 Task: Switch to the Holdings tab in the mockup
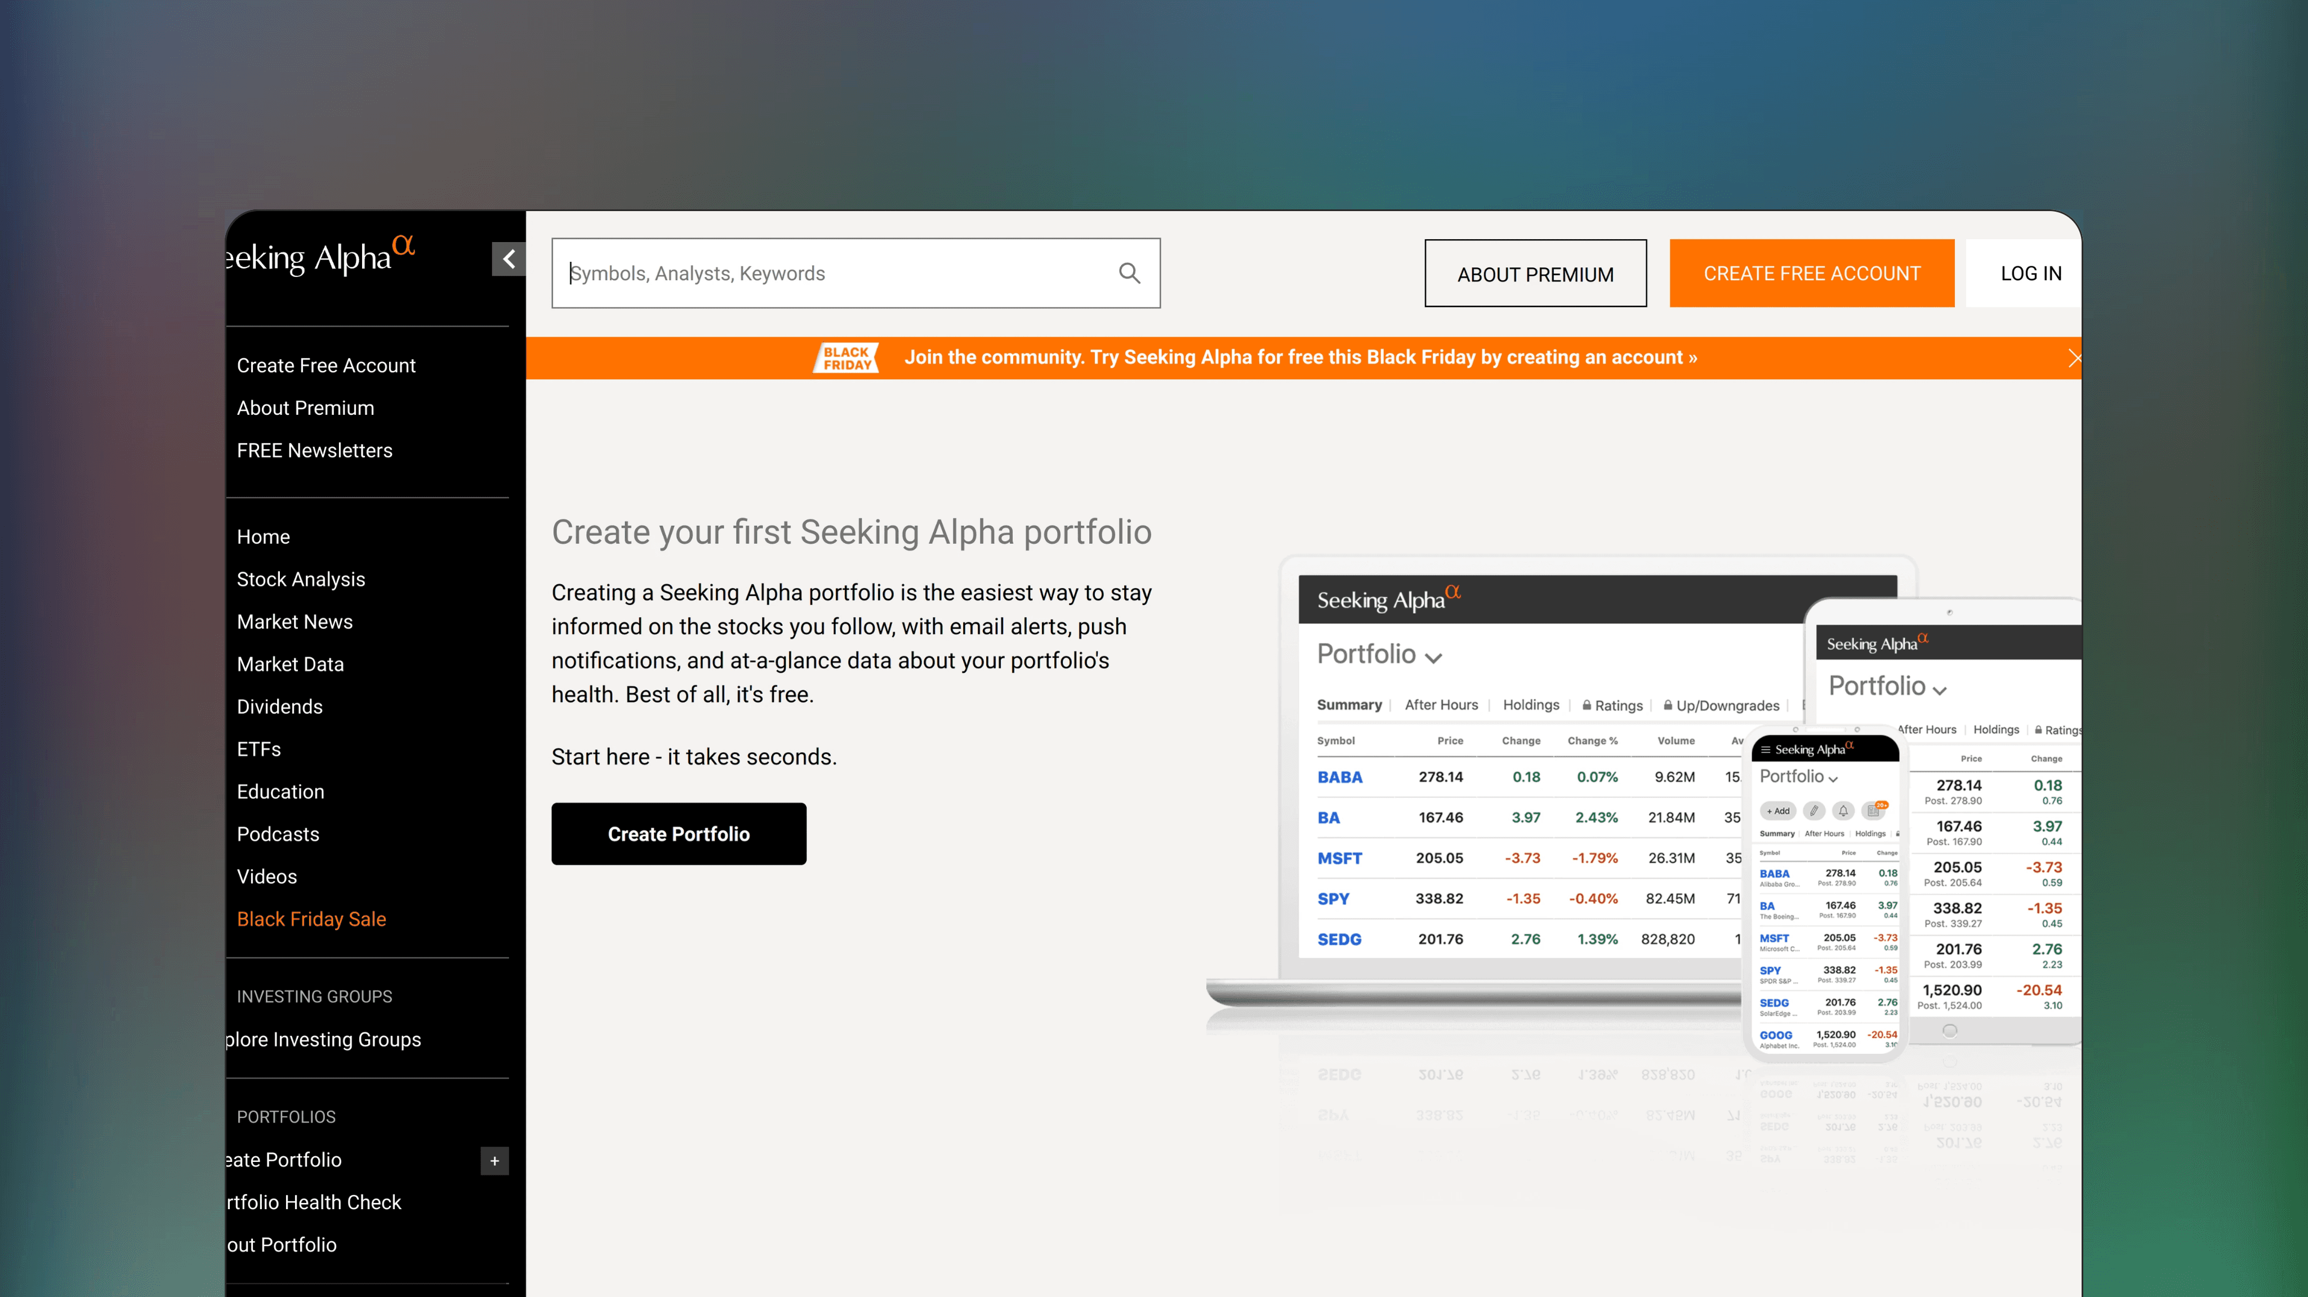tap(1531, 705)
